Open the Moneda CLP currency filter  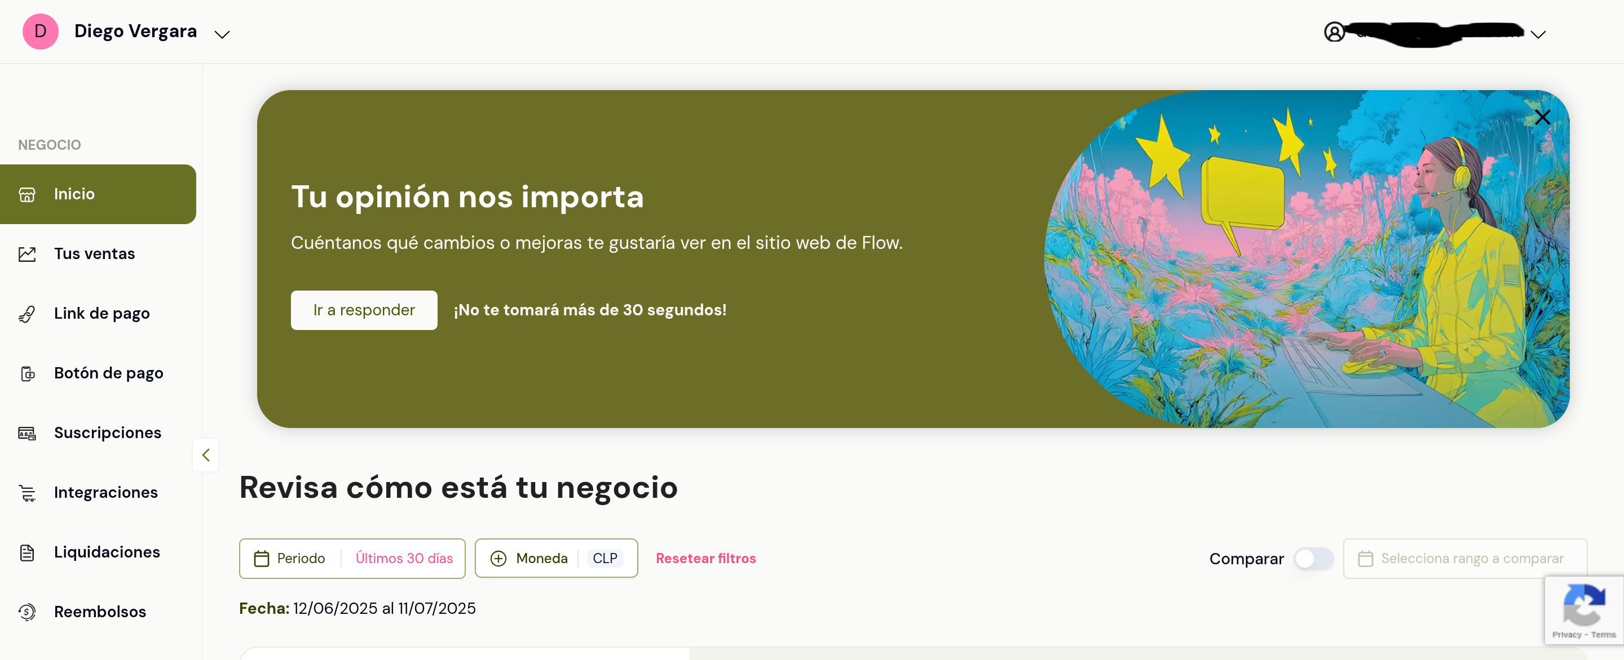pyautogui.click(x=555, y=559)
